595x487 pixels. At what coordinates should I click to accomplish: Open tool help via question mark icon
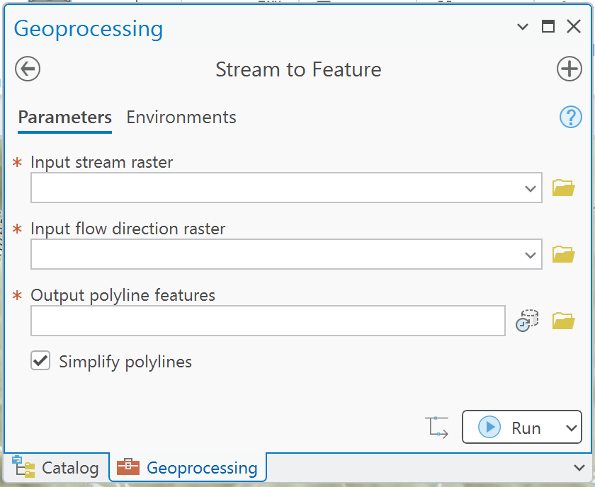[571, 117]
